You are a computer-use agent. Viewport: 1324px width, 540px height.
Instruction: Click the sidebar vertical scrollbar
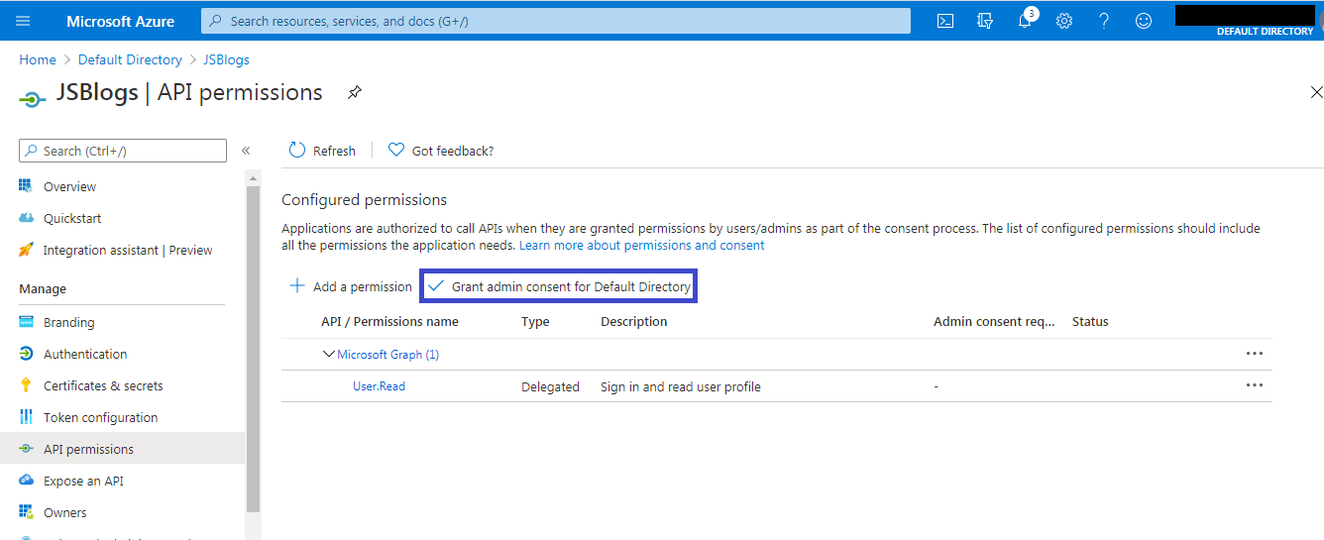(254, 347)
